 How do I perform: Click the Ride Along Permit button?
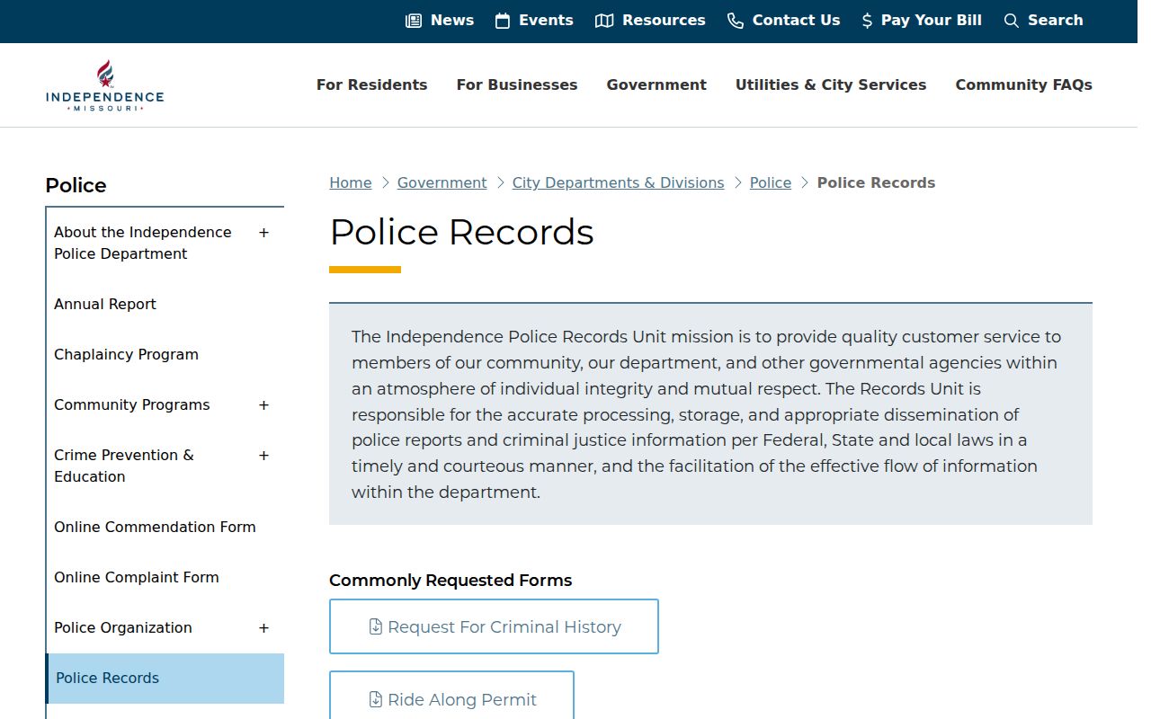point(451,696)
